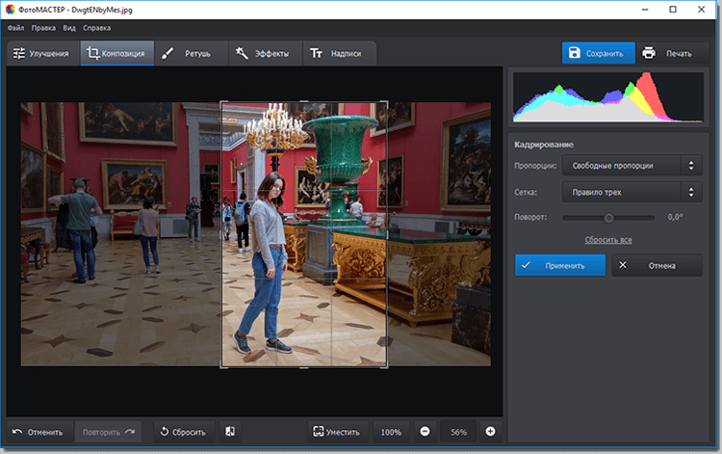The image size is (722, 454).
Task: Zoom in with the plus icon
Action: [x=490, y=432]
